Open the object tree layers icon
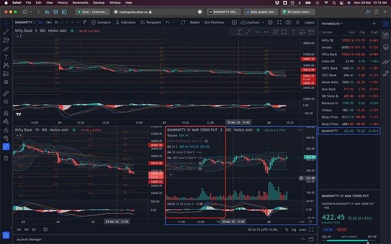Screen dimensions: 391x244 [x=386, y=47]
